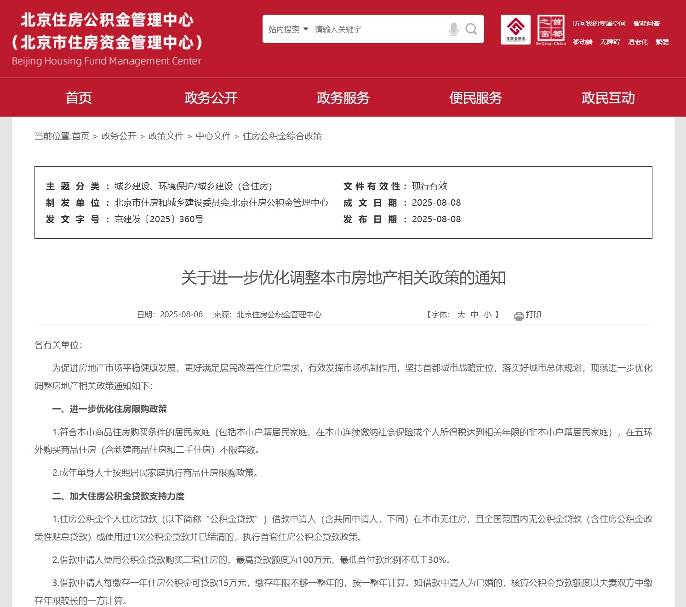This screenshot has height=607, width=686.
Task: Switch the page to 繁體 traditional Chinese
Action: point(661,41)
